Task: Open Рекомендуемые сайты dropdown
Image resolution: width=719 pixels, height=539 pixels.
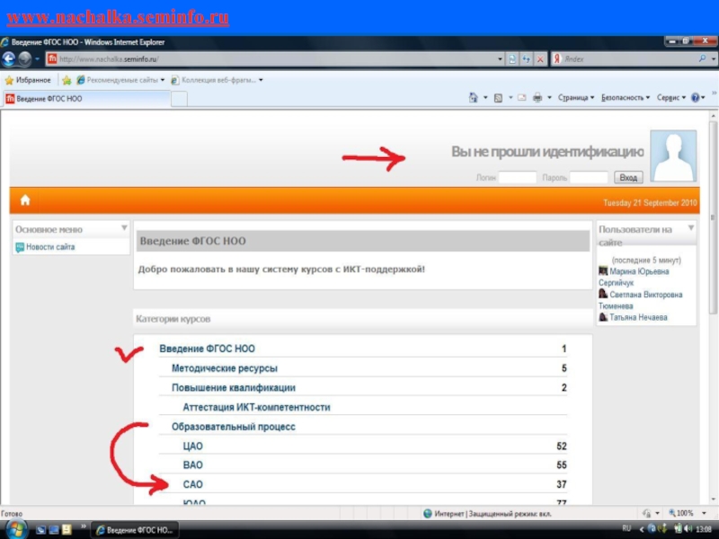Action: [x=120, y=80]
